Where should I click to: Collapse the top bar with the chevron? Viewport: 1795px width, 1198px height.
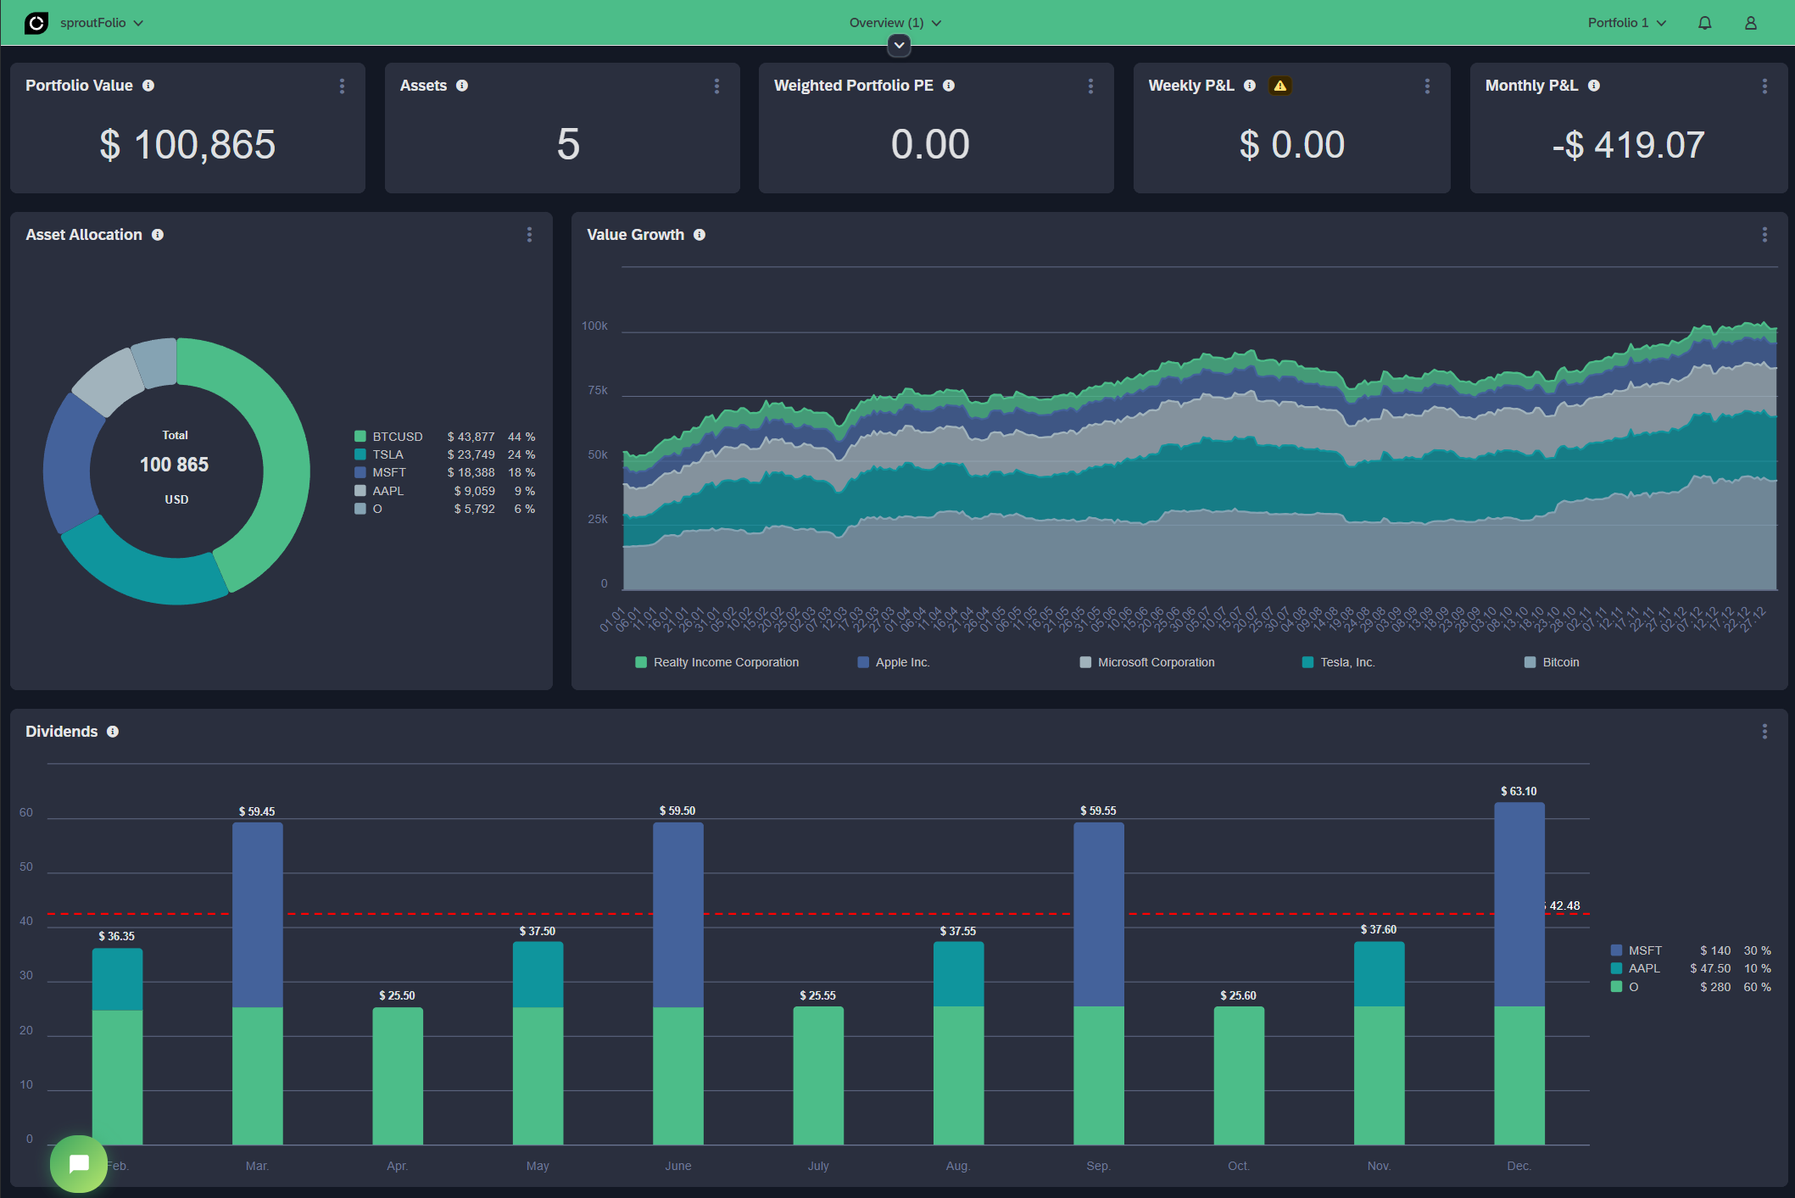898,46
